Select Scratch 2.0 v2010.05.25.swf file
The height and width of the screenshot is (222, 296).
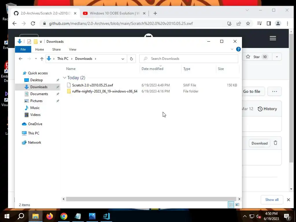tap(92, 85)
